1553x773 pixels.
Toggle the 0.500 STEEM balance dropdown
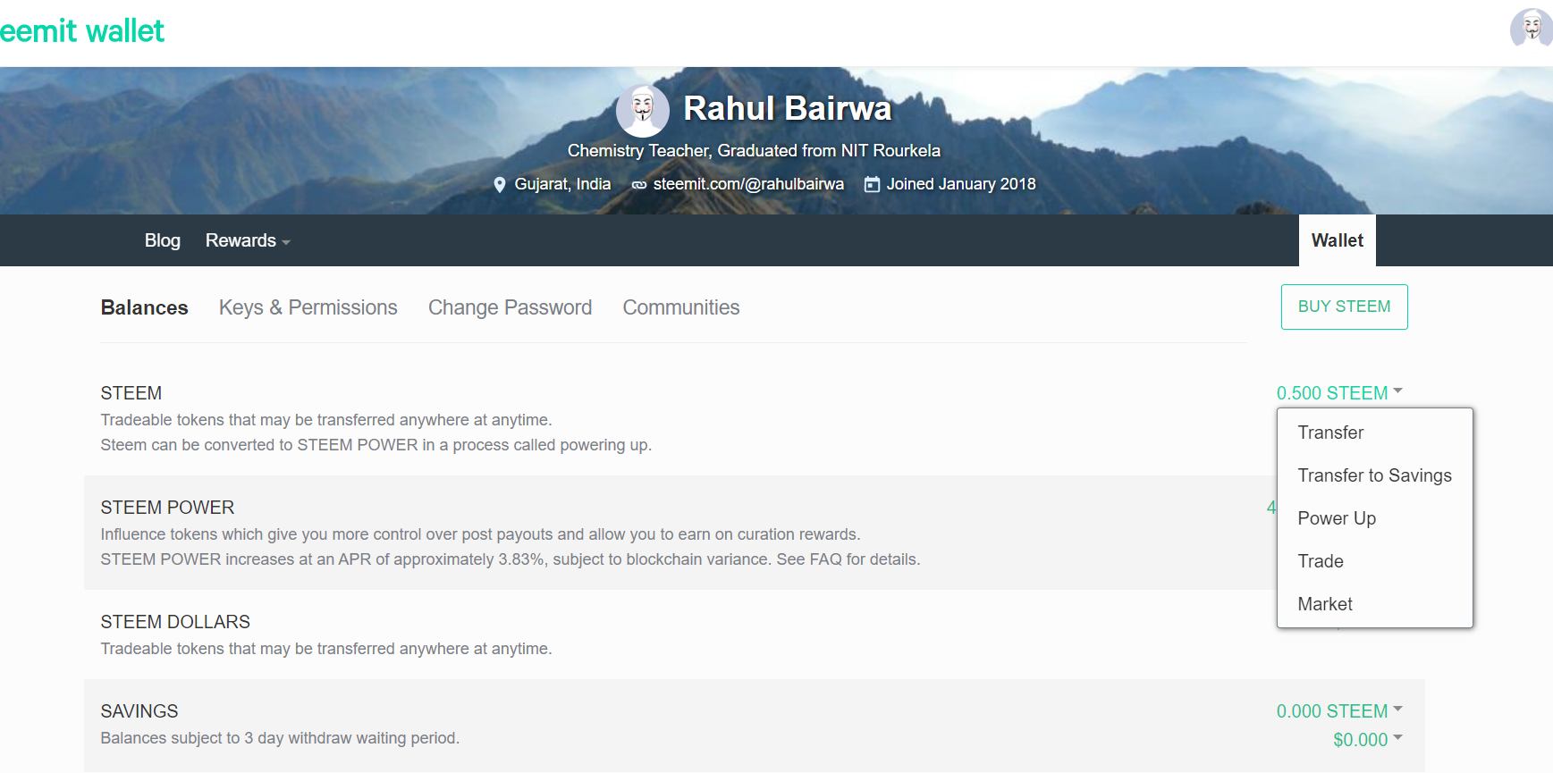(1339, 393)
